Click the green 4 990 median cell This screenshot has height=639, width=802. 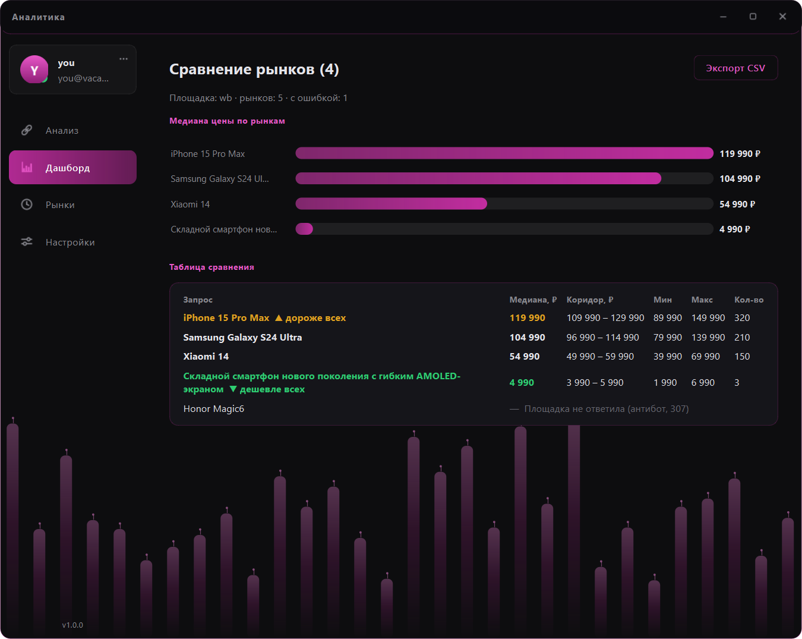522,383
